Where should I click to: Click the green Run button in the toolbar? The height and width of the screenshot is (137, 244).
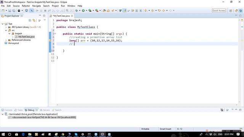tap(83, 11)
